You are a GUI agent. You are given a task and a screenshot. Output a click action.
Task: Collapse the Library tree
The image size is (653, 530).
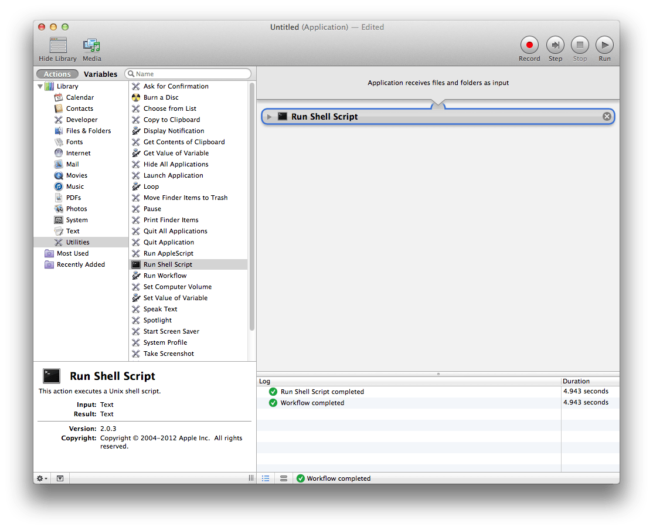40,87
